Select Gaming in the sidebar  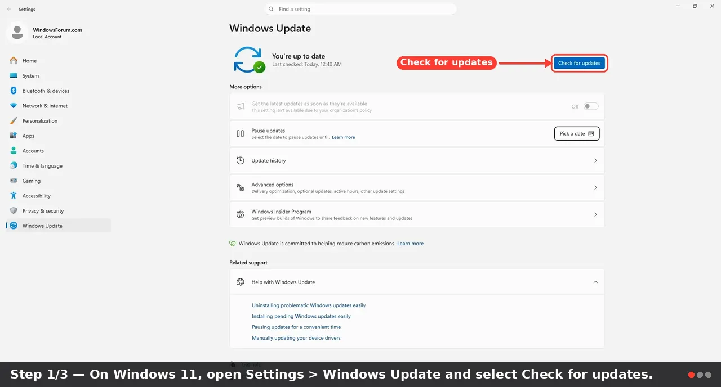pos(58,181)
